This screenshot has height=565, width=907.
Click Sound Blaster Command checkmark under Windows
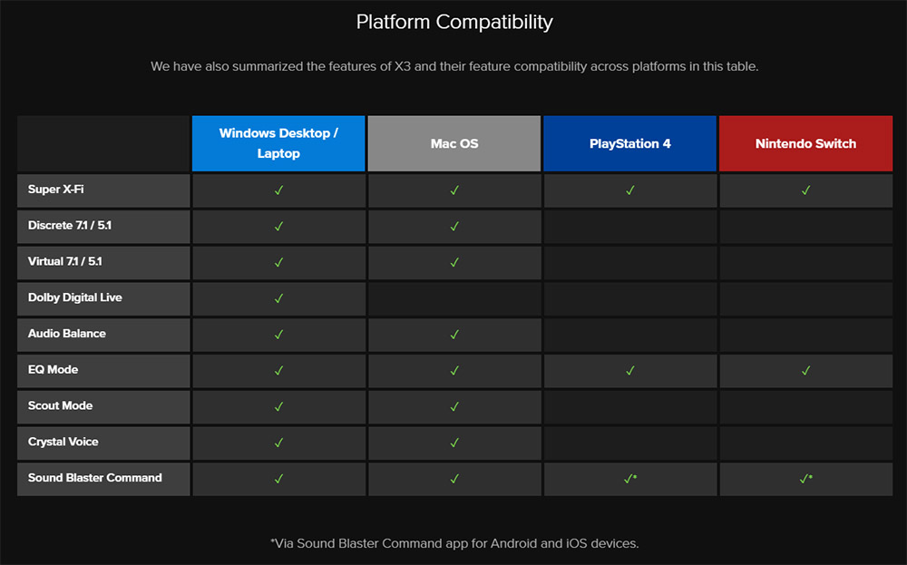coord(278,479)
